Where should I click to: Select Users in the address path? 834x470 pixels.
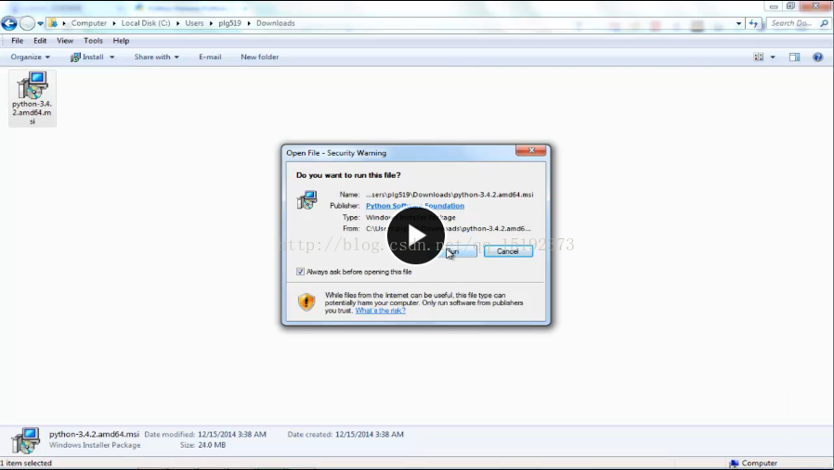point(194,23)
